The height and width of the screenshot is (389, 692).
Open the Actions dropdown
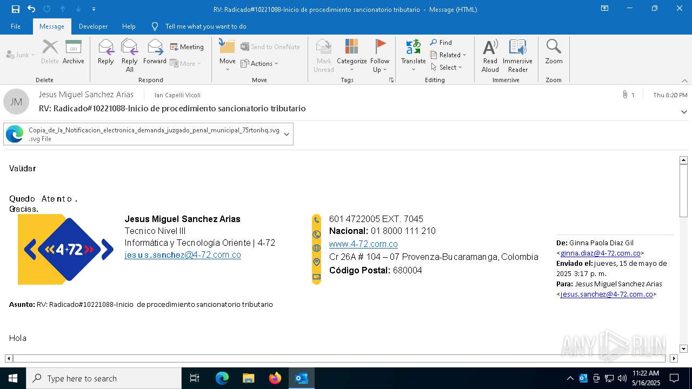tap(259, 64)
